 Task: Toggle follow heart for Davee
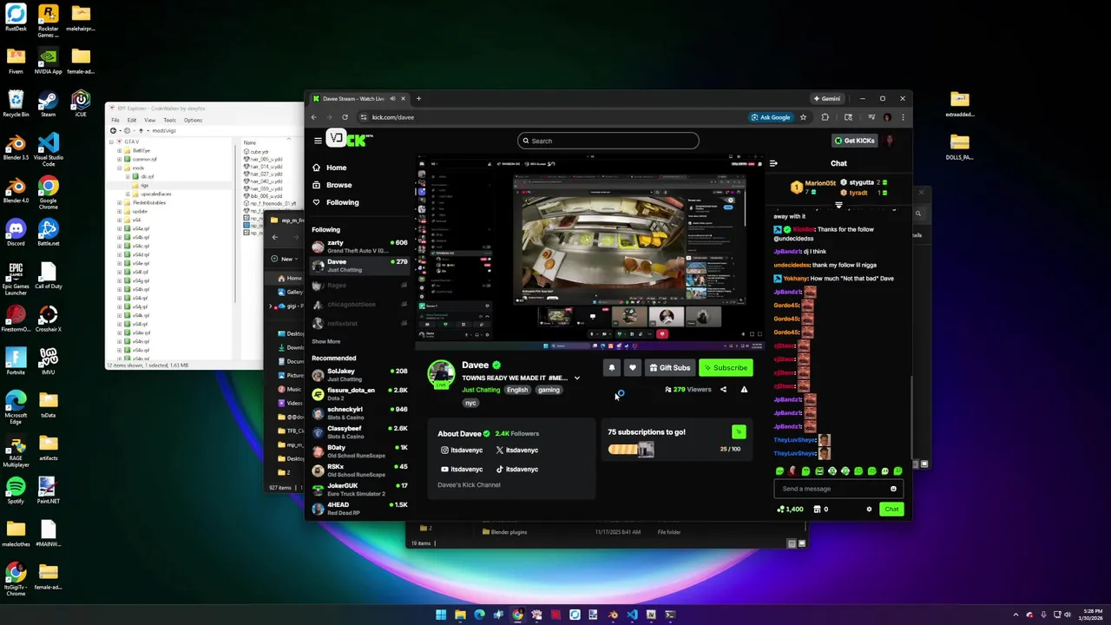pyautogui.click(x=633, y=368)
